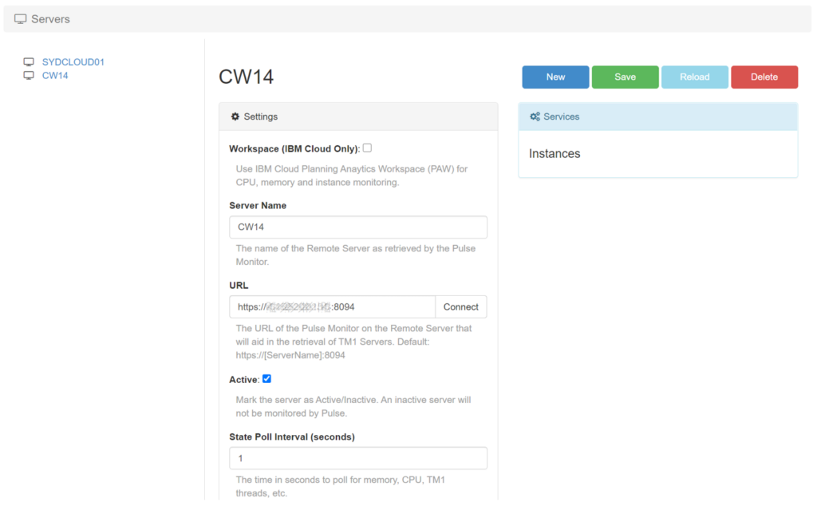Viewport: 817px width, 506px height.
Task: Click the gear icon in Settings header
Action: (235, 117)
